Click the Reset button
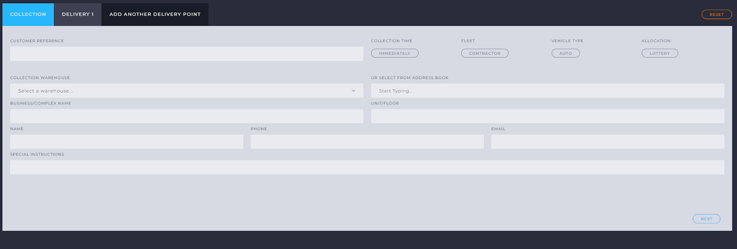This screenshot has height=249, width=737. tap(717, 14)
